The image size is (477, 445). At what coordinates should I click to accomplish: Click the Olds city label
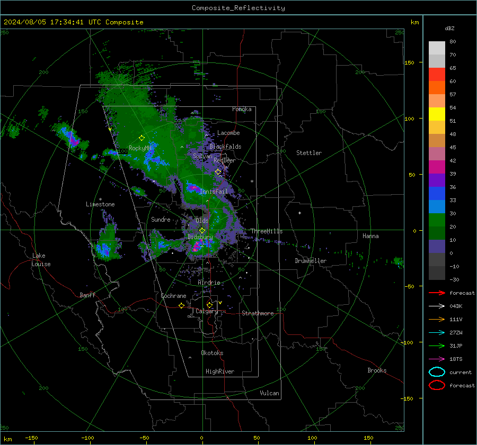click(202, 221)
